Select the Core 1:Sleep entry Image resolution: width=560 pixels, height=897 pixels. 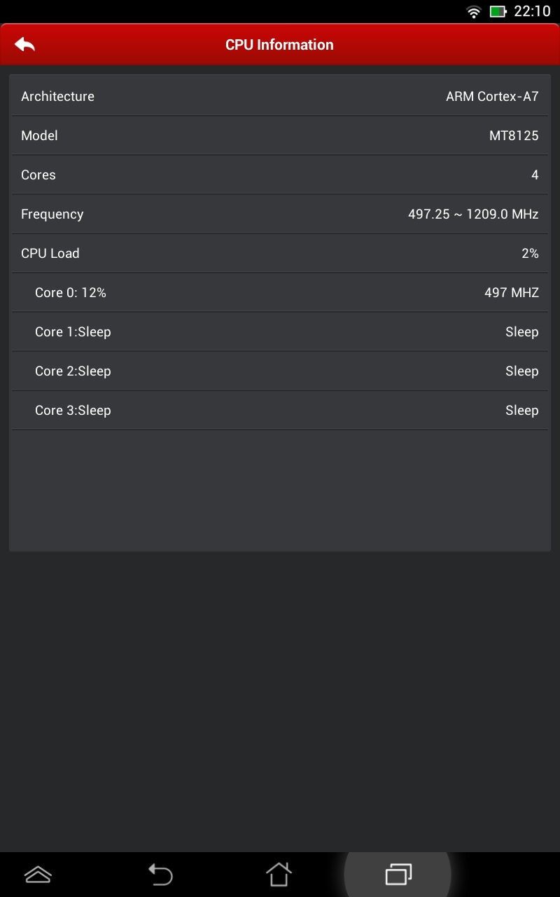(x=280, y=332)
